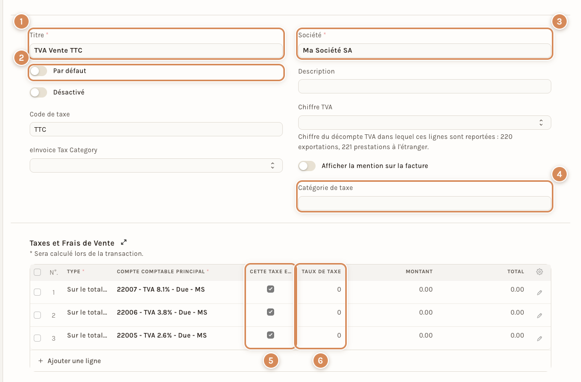
Task: Click Type cell in row 2
Action: coord(87,313)
